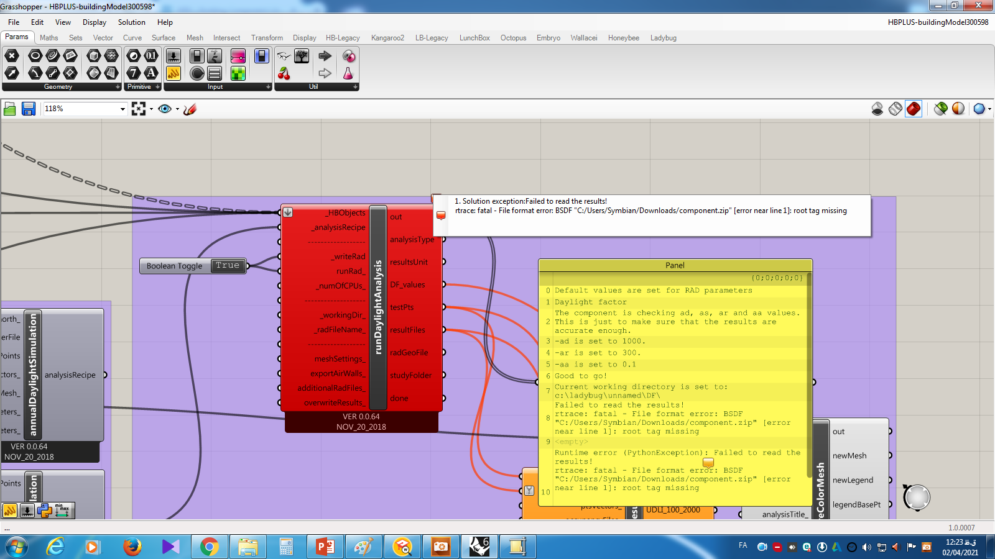Toggle the No Preview mode icon

point(877,109)
